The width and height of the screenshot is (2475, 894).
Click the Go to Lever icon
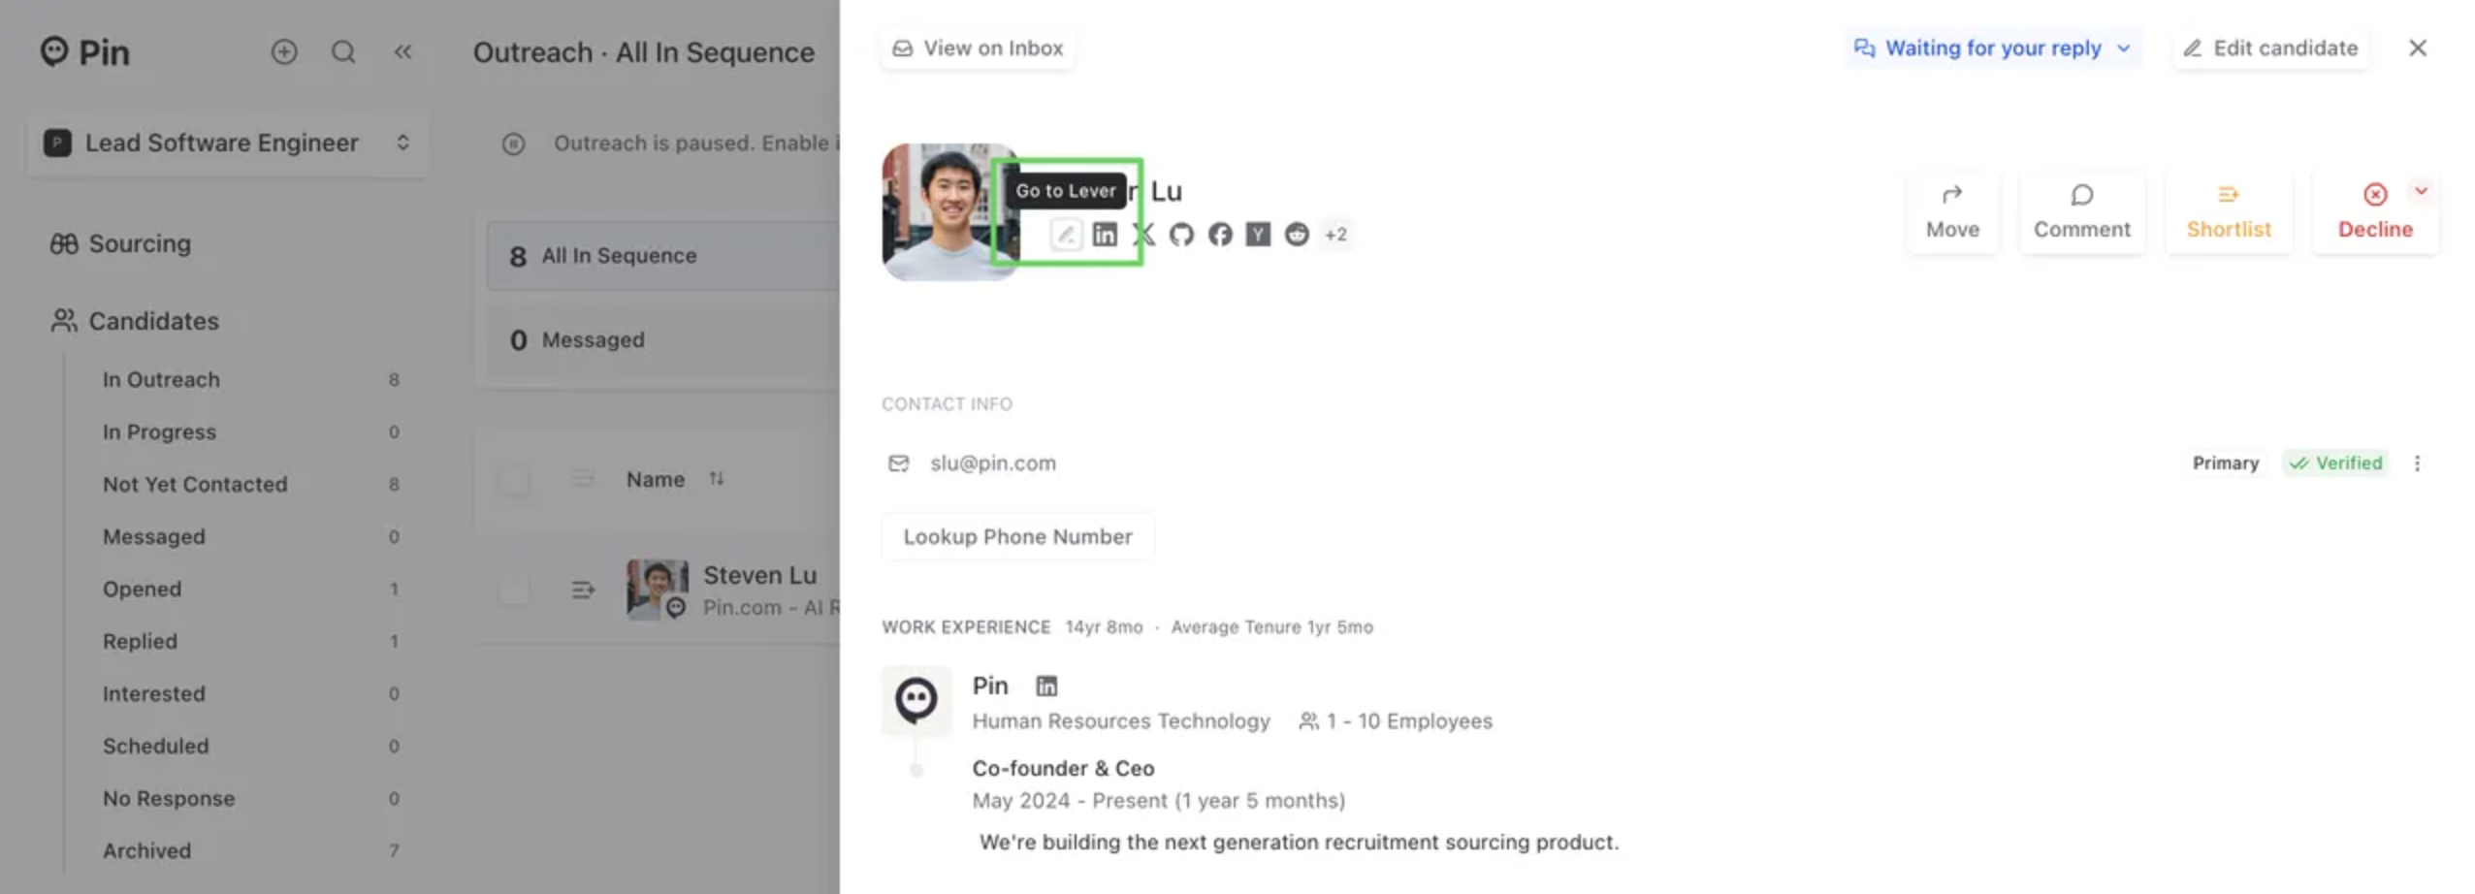click(1066, 235)
